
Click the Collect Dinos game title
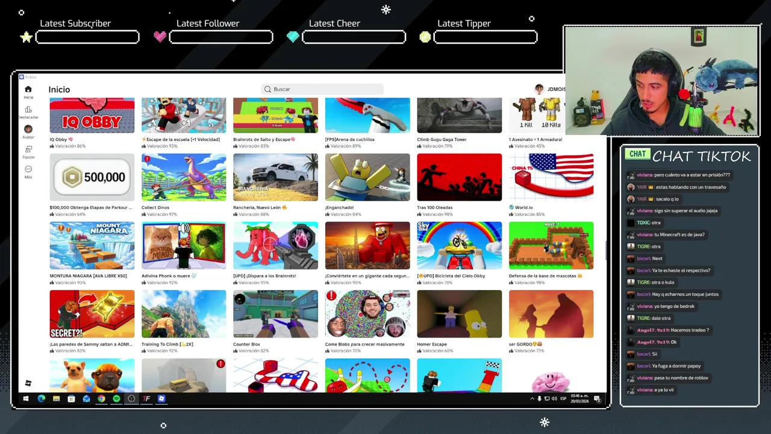tap(155, 207)
